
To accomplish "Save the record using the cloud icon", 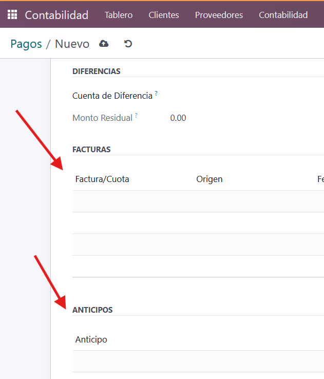I will pyautogui.click(x=104, y=44).
